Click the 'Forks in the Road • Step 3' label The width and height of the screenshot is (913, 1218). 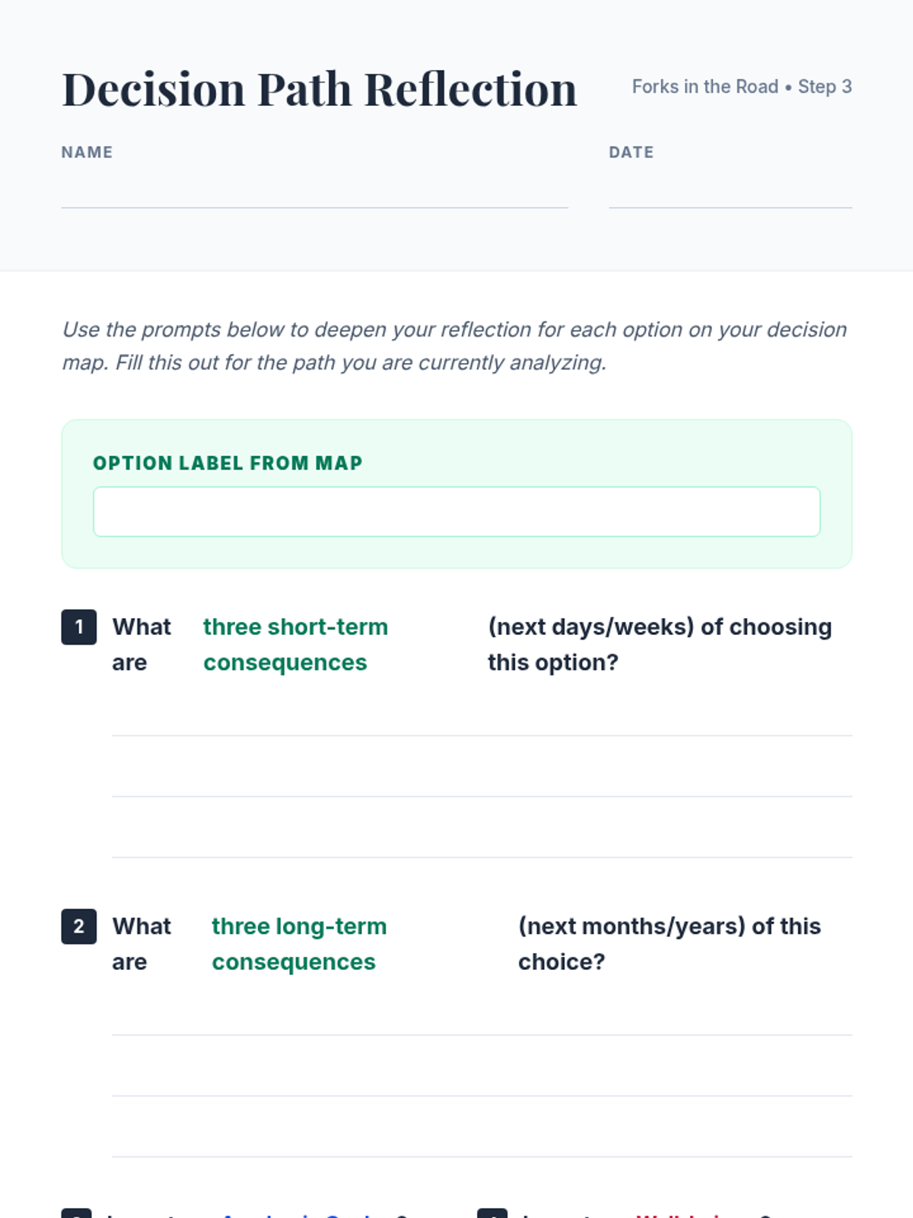coord(742,87)
